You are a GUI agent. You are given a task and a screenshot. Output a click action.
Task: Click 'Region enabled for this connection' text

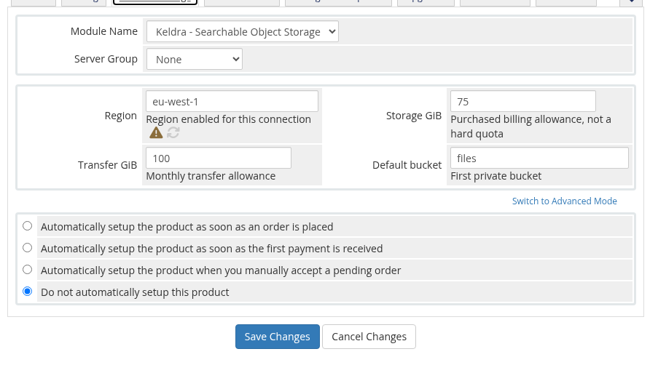click(x=228, y=119)
